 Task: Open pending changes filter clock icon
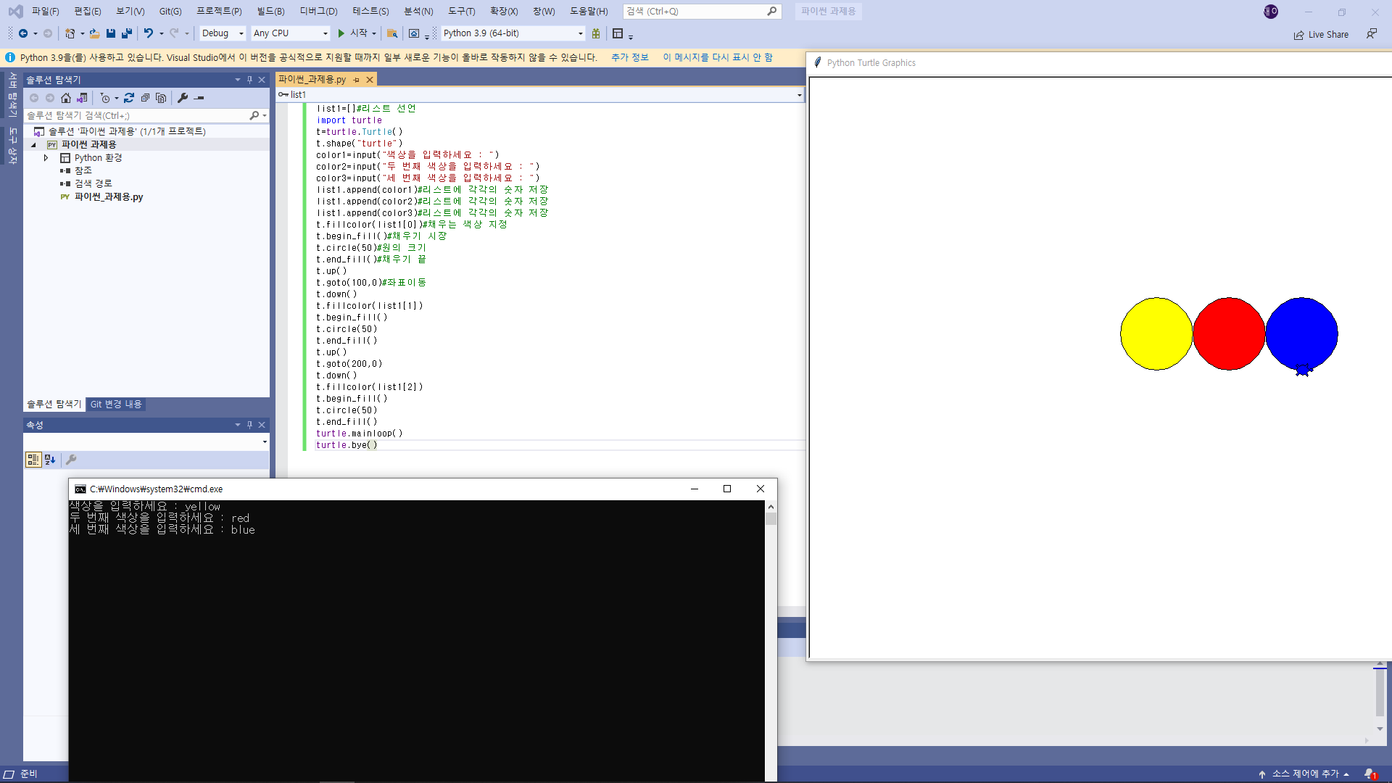(x=106, y=98)
